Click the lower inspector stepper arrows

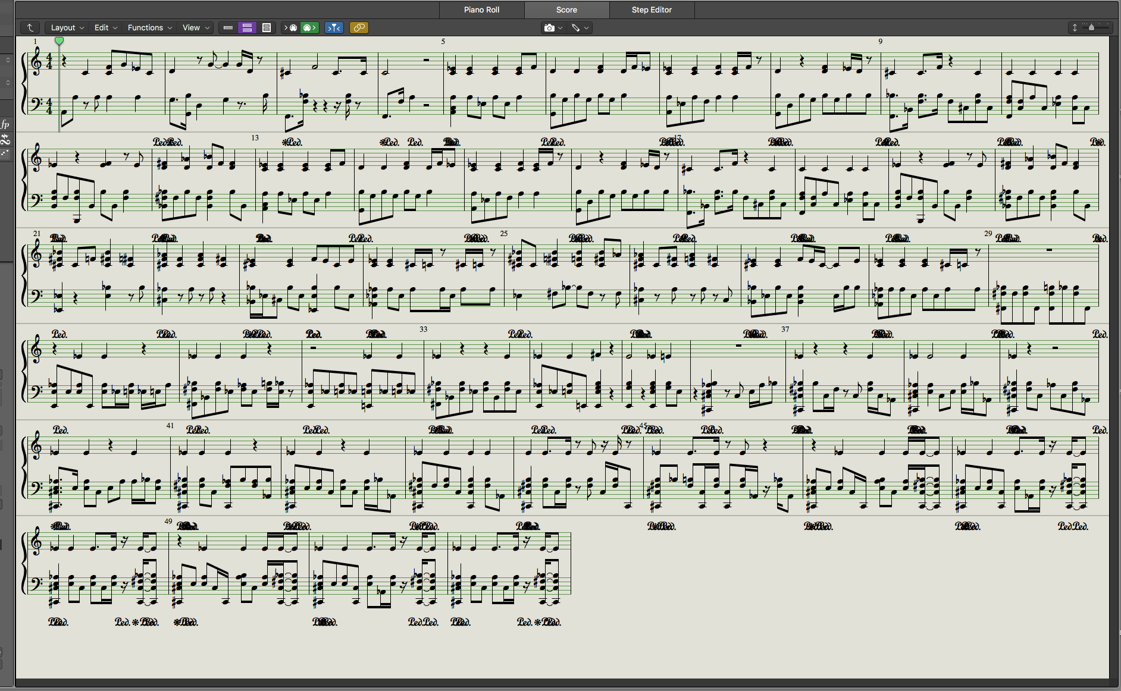pos(8,82)
